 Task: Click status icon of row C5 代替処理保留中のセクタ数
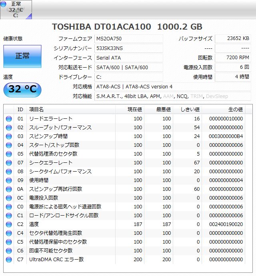click(x=9, y=242)
